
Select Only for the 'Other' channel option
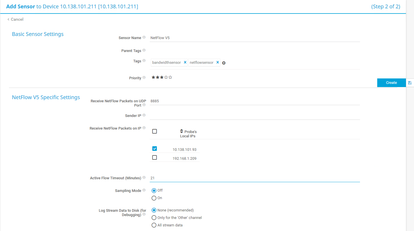(x=154, y=218)
